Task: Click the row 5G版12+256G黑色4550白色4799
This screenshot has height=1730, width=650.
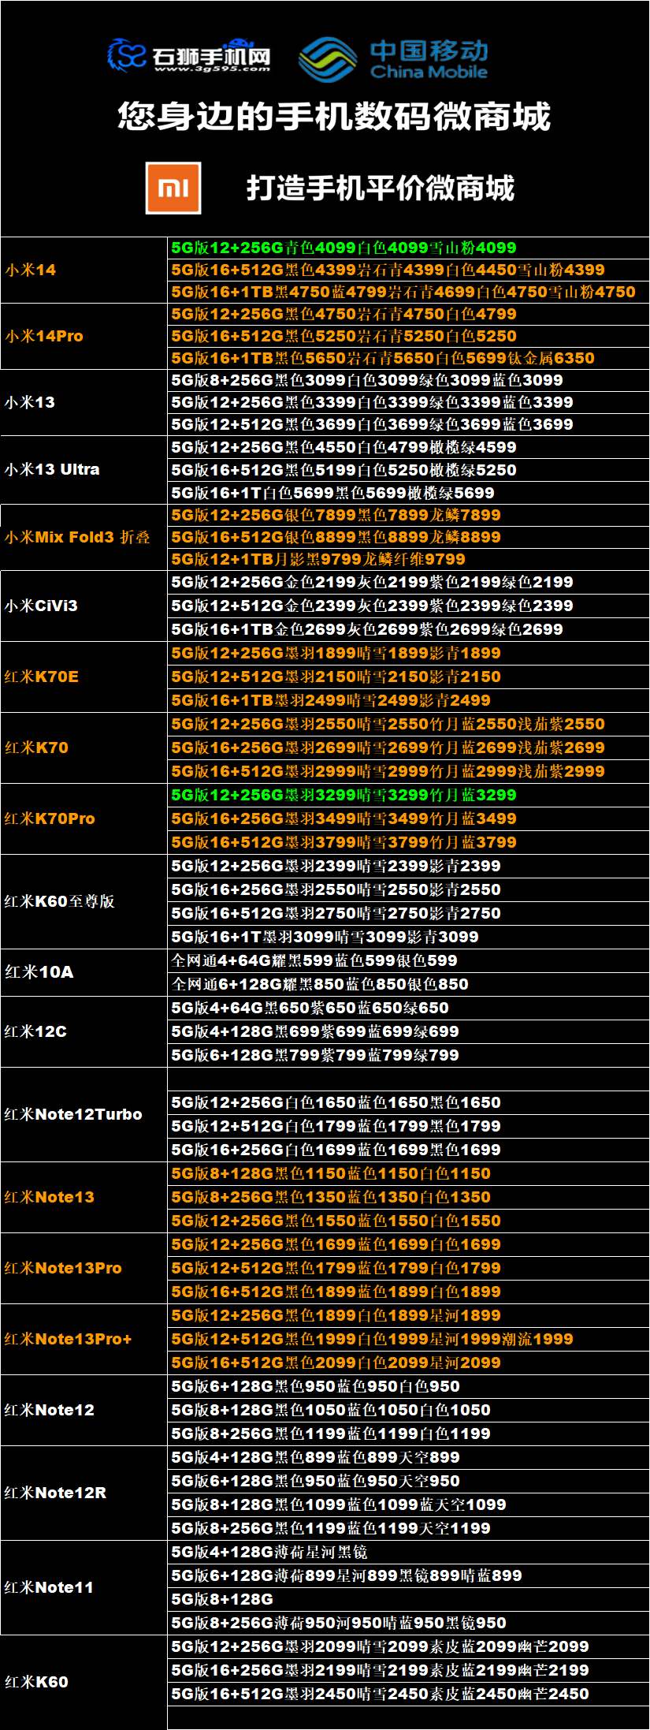Action: pos(409,447)
